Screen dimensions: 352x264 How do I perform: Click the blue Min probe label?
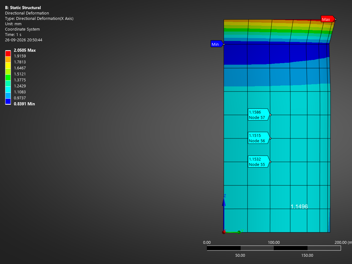coord(217,44)
